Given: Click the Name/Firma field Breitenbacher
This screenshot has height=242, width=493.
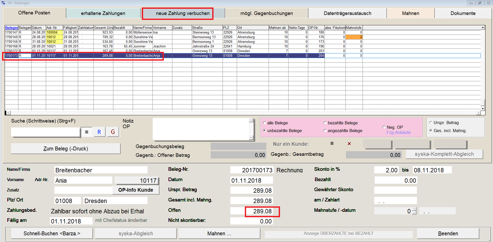Looking at the screenshot, I should (x=101, y=170).
